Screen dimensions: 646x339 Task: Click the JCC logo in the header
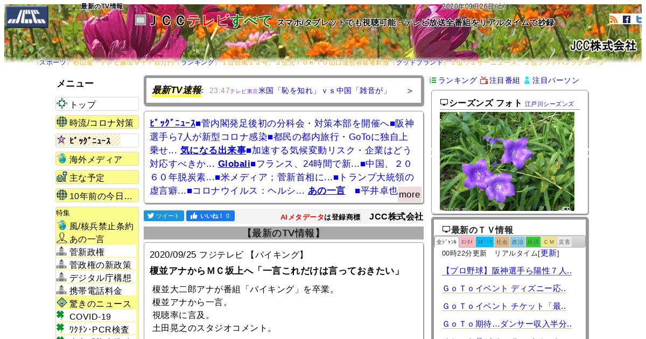(x=27, y=17)
